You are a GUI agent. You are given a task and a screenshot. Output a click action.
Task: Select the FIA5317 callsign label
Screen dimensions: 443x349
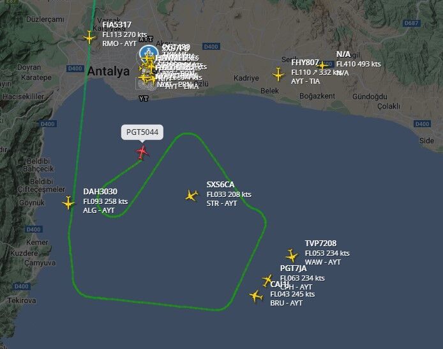click(117, 25)
